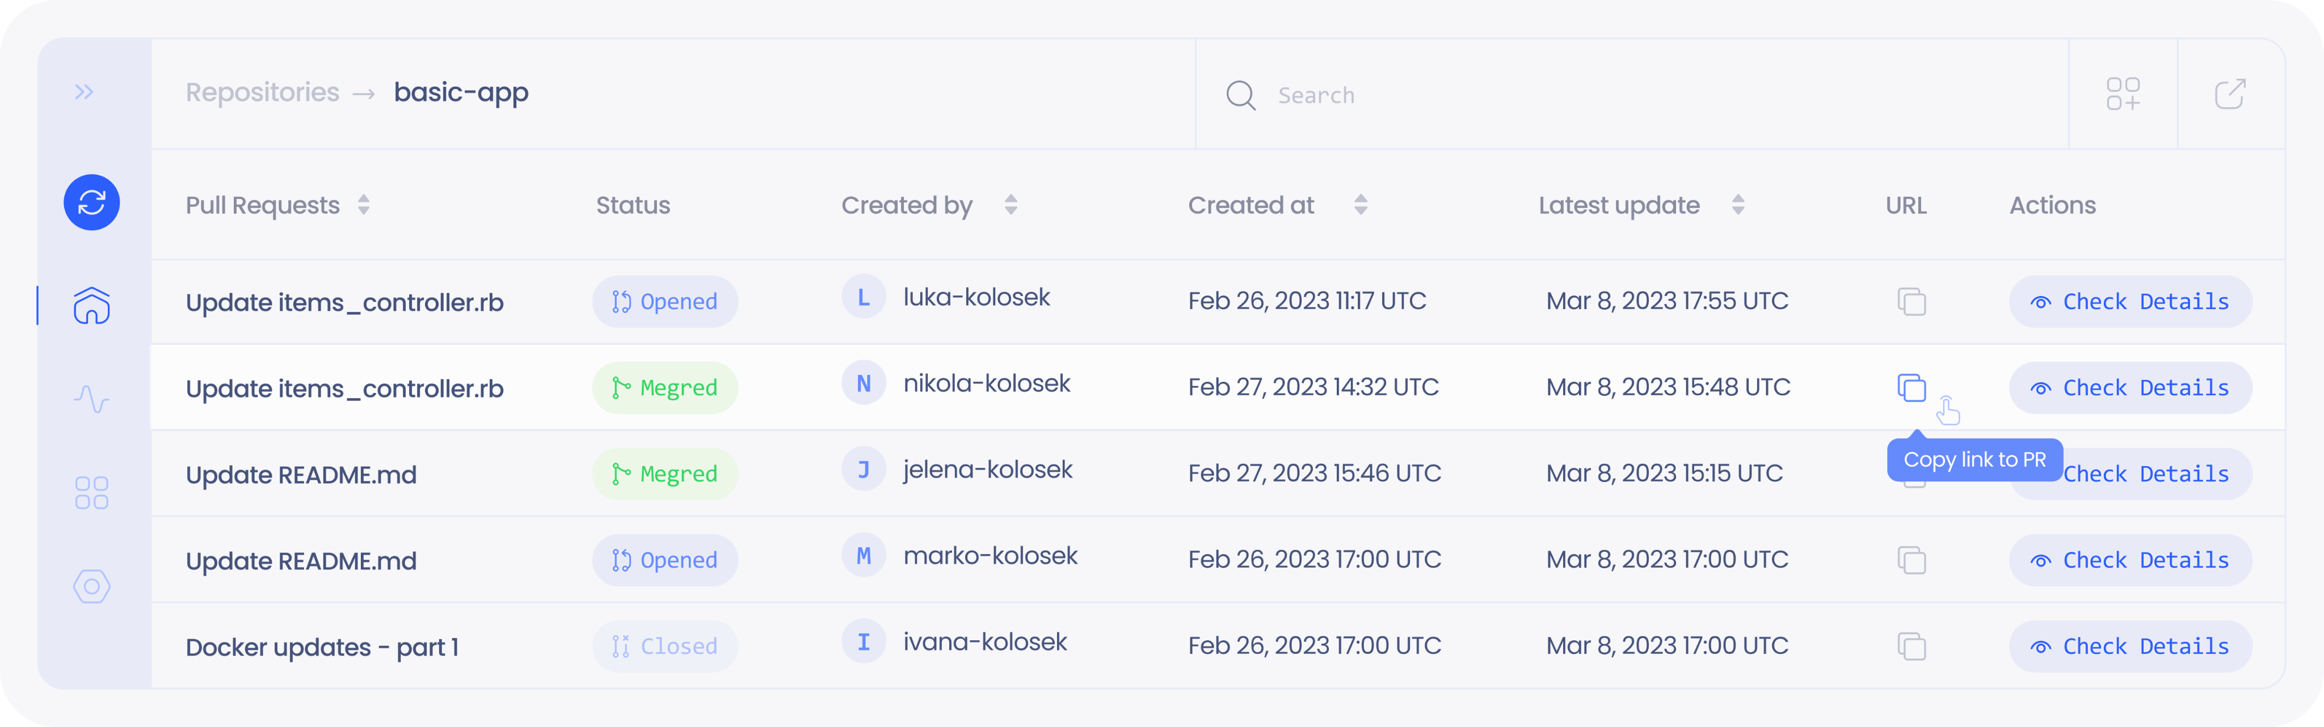Click the Search input field

coord(1624,95)
